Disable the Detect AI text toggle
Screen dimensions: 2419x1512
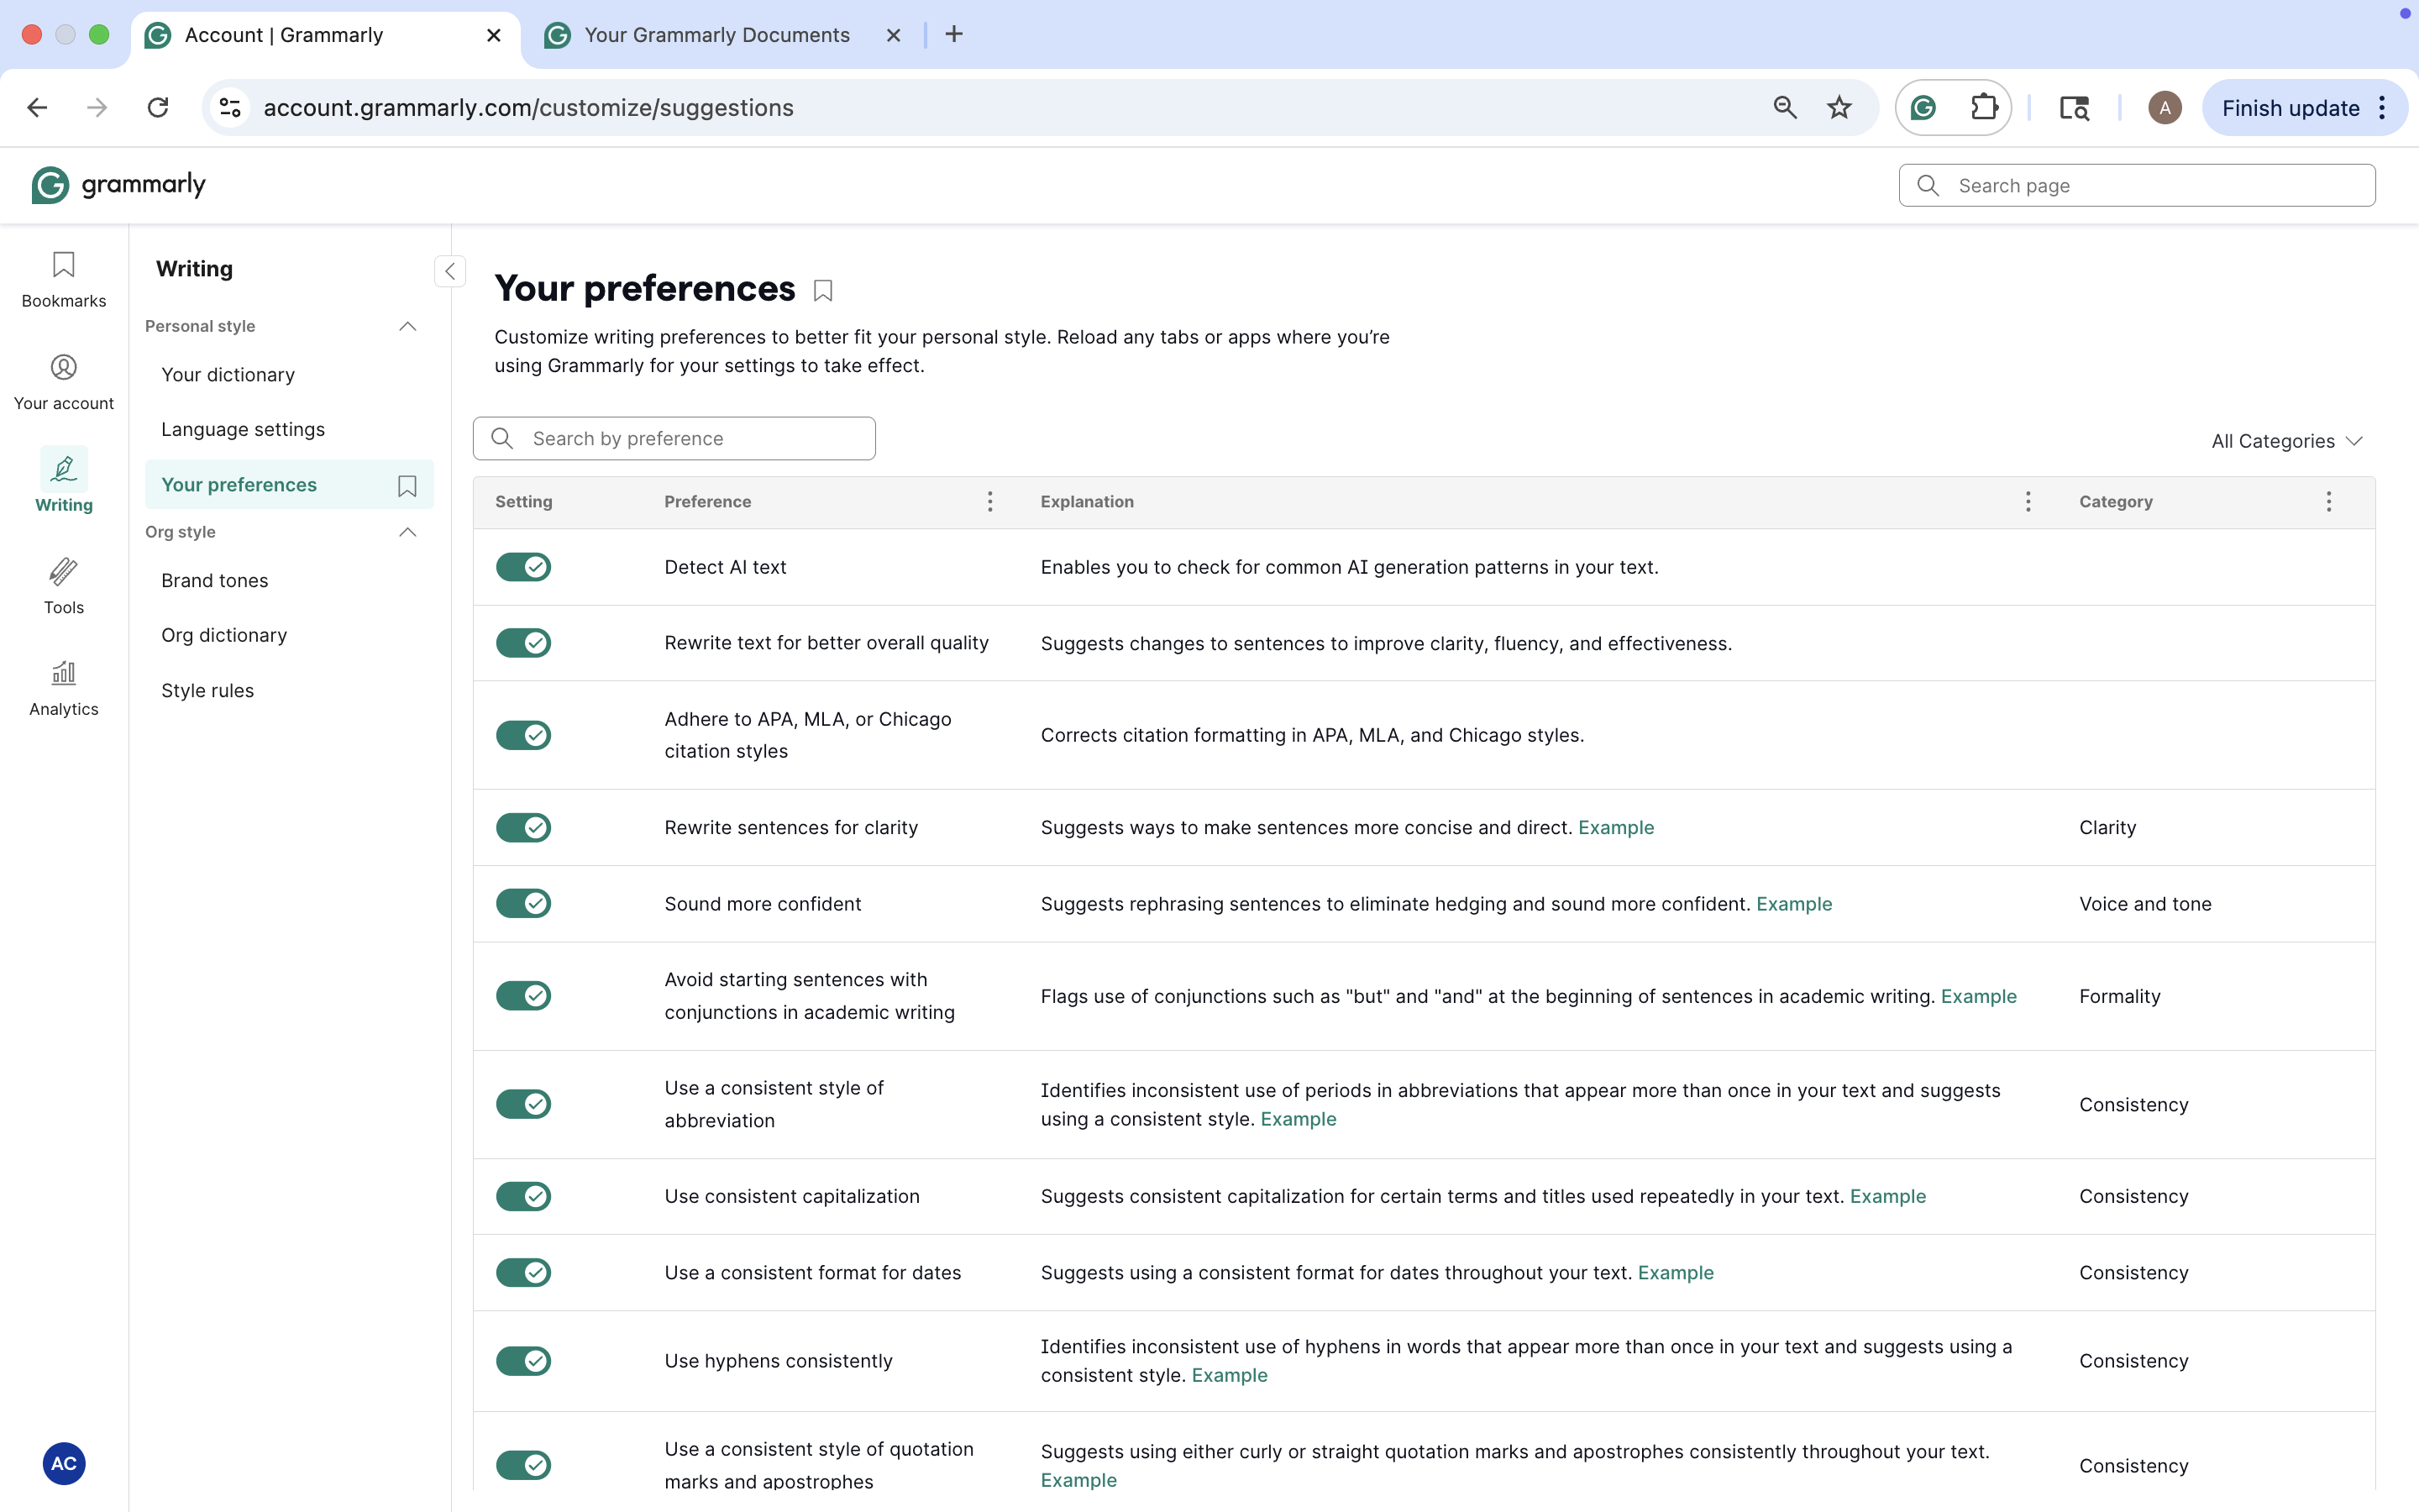(524, 566)
